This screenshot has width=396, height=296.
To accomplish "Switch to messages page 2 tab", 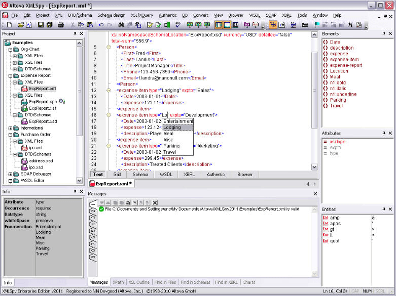I will [93, 211].
